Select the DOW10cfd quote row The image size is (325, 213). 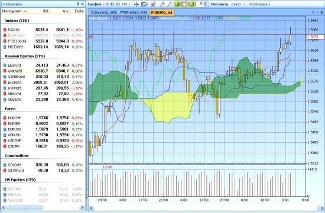point(43,35)
